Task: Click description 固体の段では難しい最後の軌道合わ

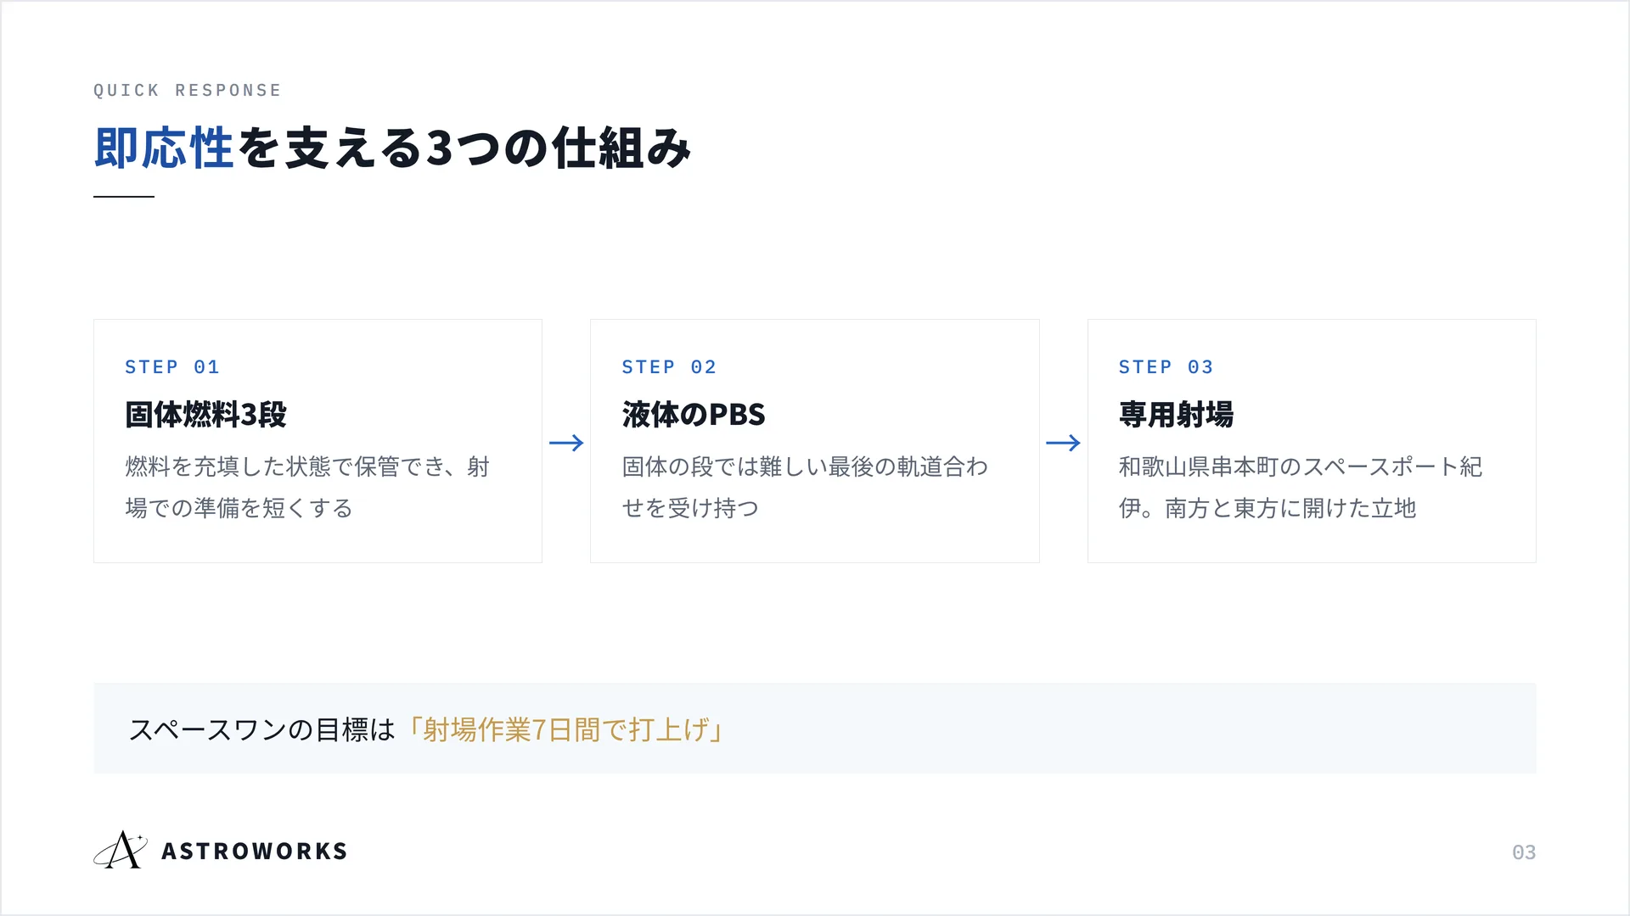Action: tap(805, 466)
